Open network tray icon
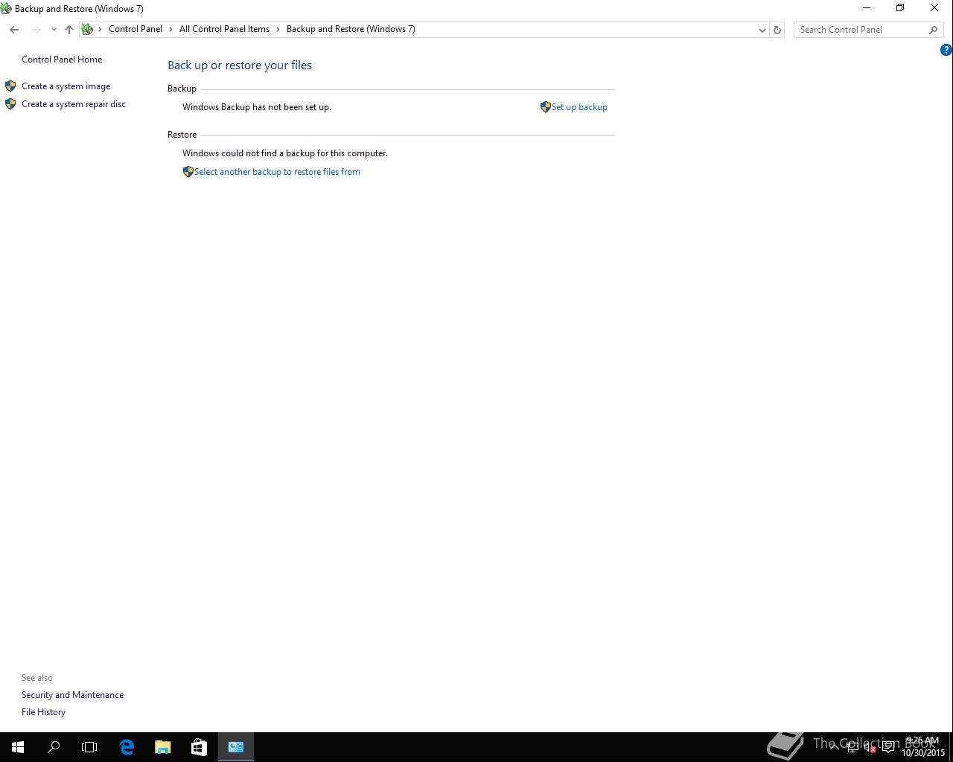Screen dimensions: 953x762 (x=852, y=747)
